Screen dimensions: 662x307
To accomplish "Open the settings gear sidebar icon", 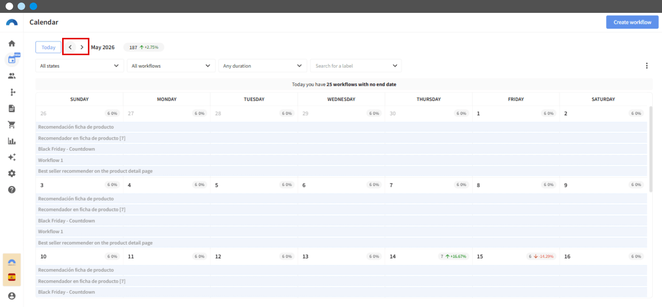I will [12, 174].
